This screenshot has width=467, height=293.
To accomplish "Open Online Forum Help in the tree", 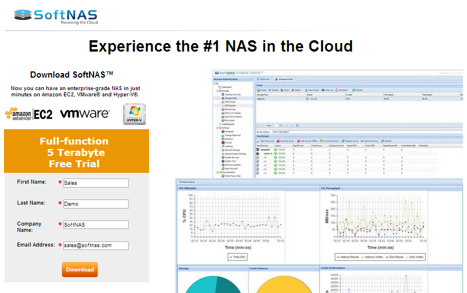I will 231,176.
